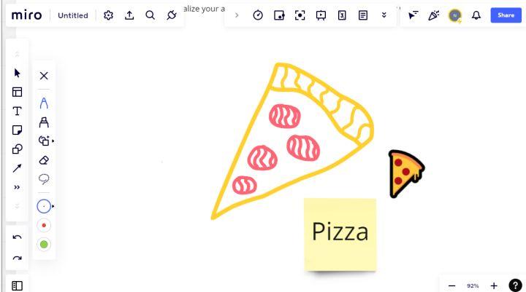Select the green pen color swatch

pyautogui.click(x=44, y=245)
